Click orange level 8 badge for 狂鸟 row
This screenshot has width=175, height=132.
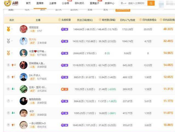pos(65,89)
